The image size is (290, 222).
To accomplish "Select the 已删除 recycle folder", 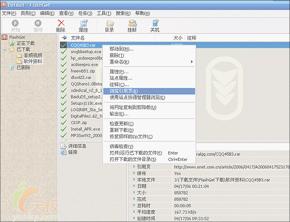I will coord(23,67).
